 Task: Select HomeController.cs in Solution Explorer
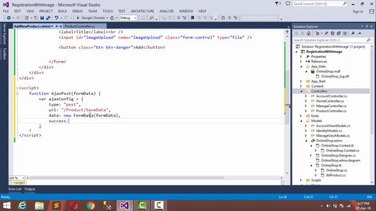point(330,101)
